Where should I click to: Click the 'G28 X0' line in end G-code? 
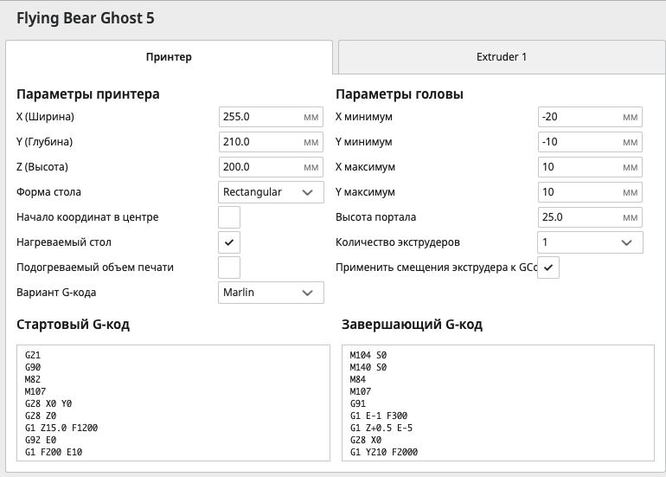pos(366,440)
